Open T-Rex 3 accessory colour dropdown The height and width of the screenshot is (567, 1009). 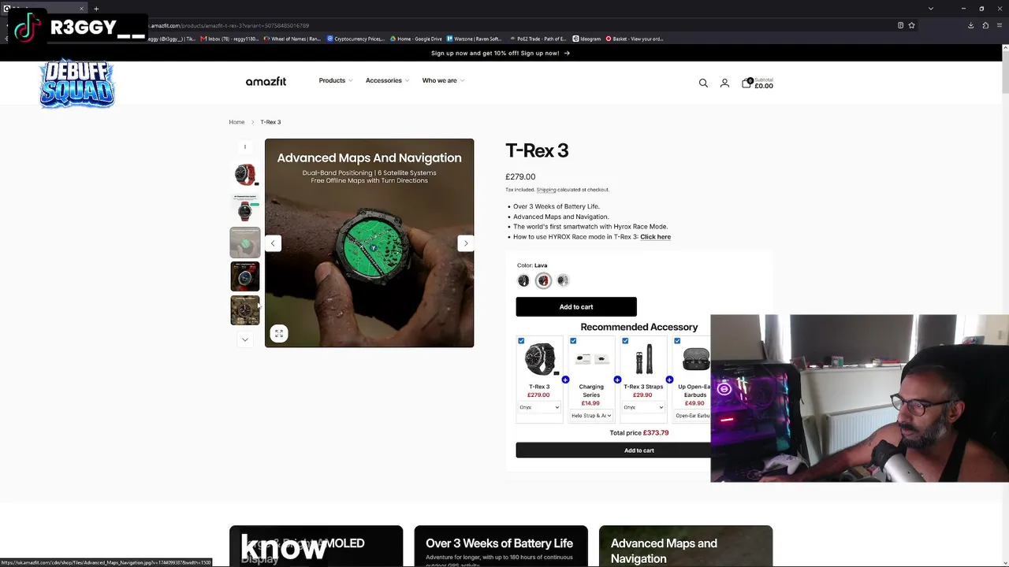tap(539, 407)
